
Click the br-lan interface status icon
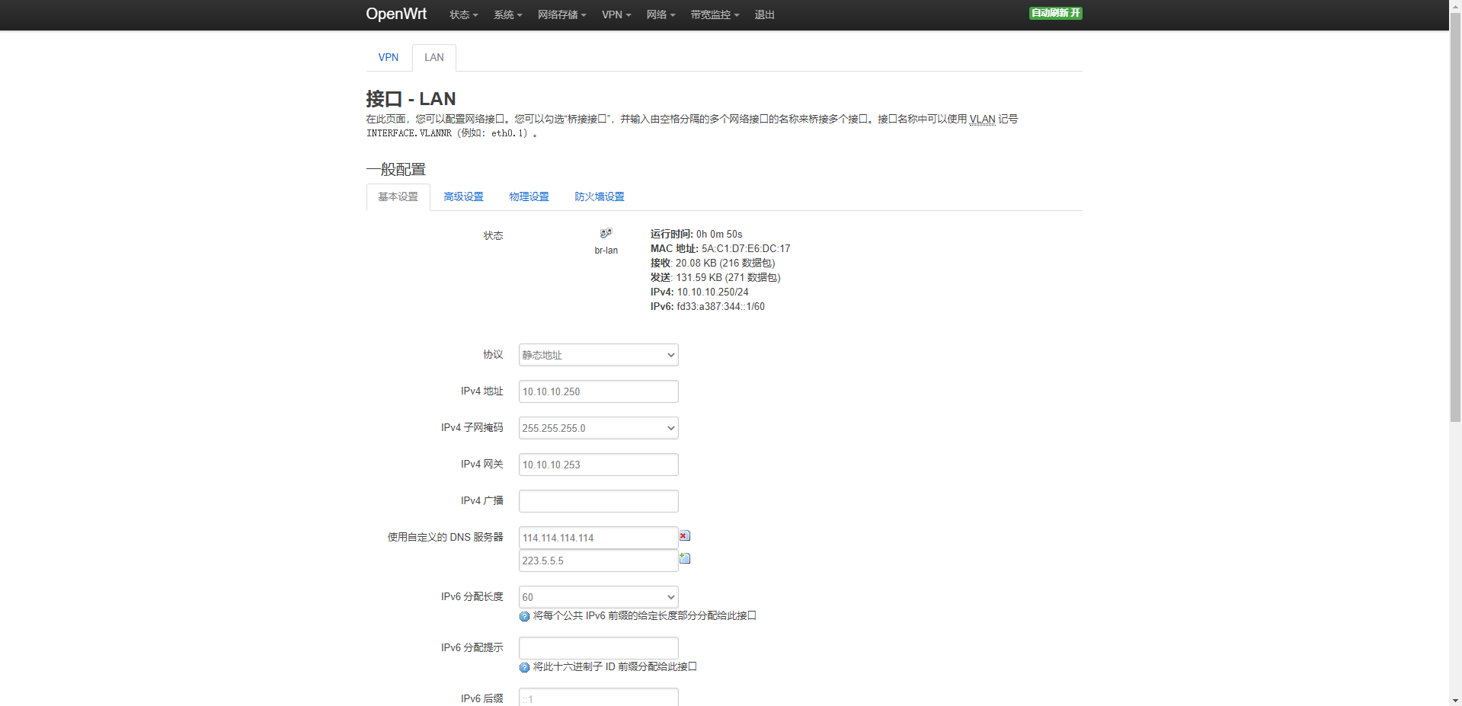(x=606, y=233)
